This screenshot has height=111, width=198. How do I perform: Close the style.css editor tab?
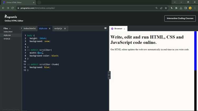pos(50,28)
